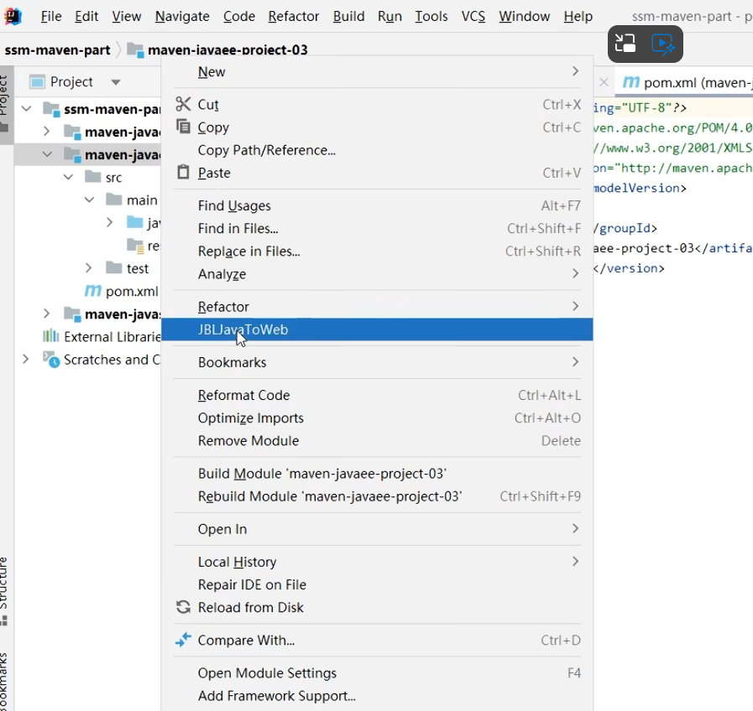Open the Refactor menu in menu bar

tap(293, 16)
